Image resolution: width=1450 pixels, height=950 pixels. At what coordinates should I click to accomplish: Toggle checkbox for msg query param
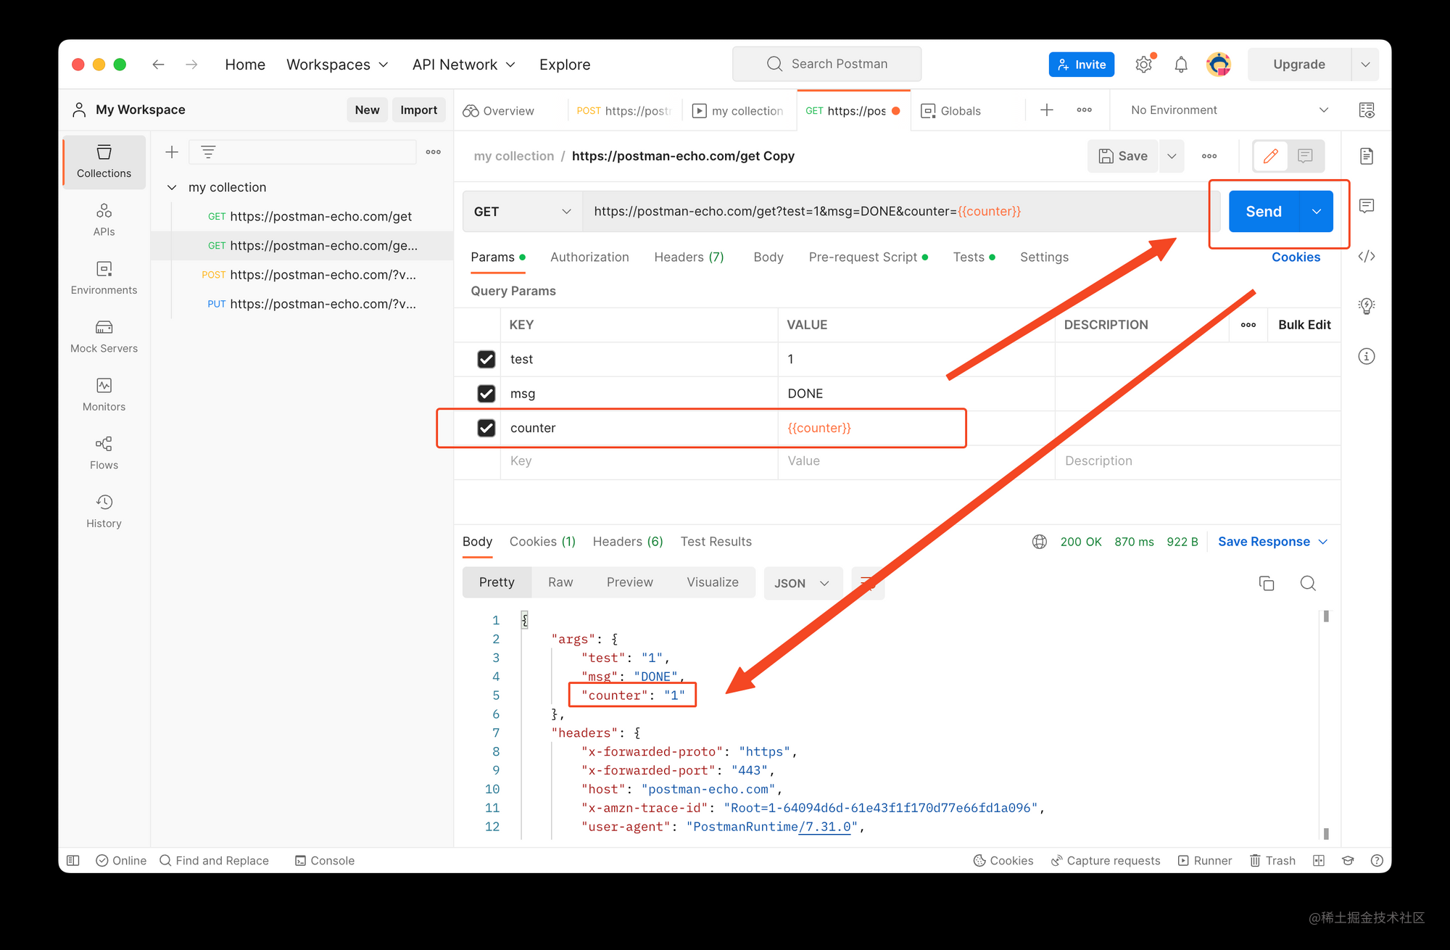coord(486,393)
